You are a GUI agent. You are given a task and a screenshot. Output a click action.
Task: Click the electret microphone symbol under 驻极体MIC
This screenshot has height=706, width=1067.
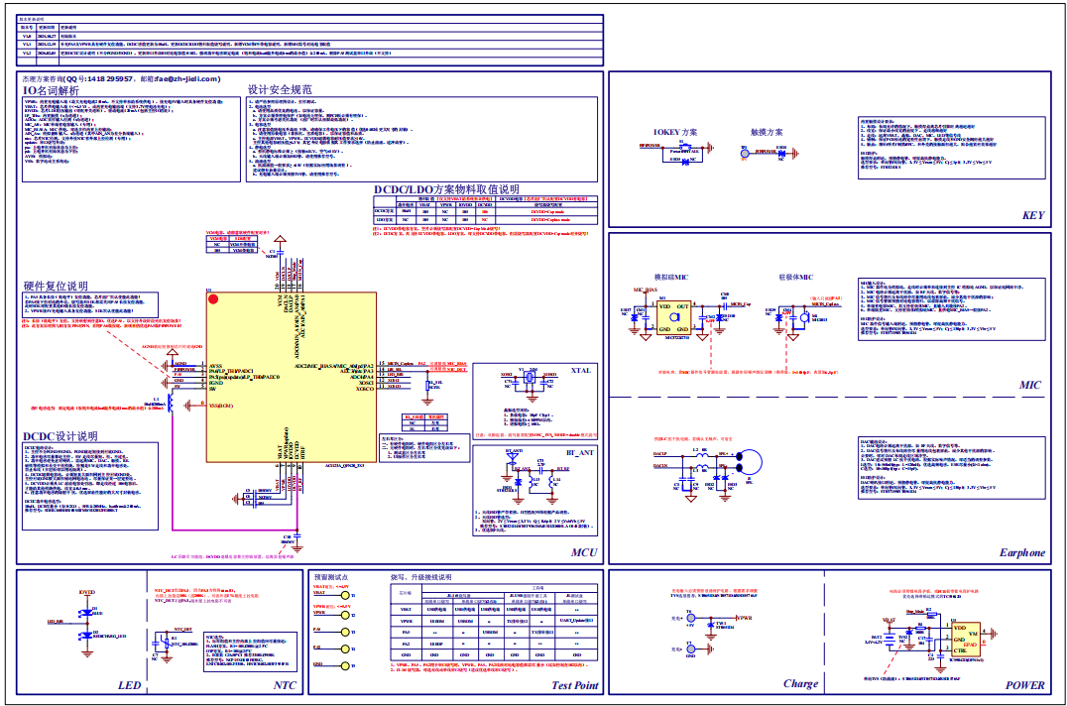pyautogui.click(x=803, y=317)
